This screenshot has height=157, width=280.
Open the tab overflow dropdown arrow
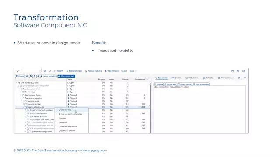pyautogui.click(x=245, y=78)
